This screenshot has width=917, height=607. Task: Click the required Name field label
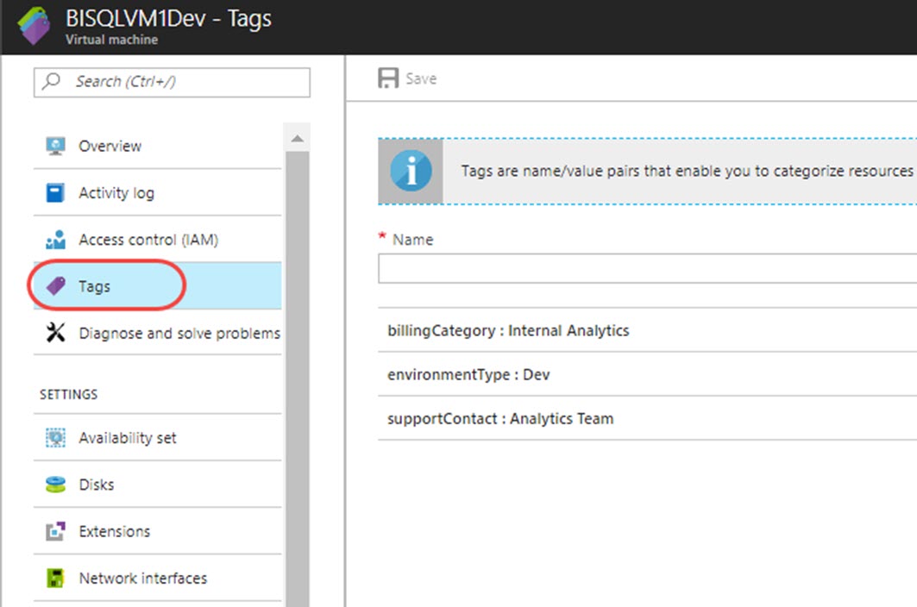click(413, 240)
